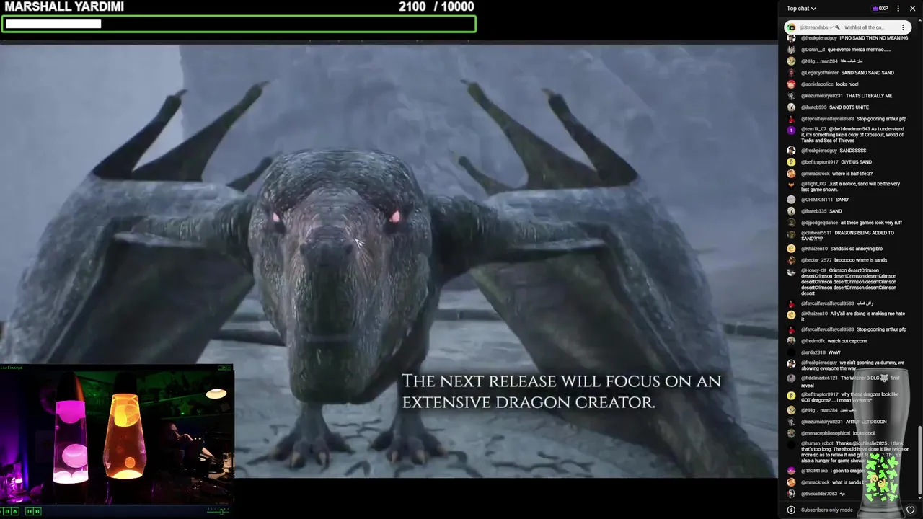This screenshot has height=519, width=923.
Task: Click the avatar beside SAND BOTS UNITE
Action: pos(791,107)
